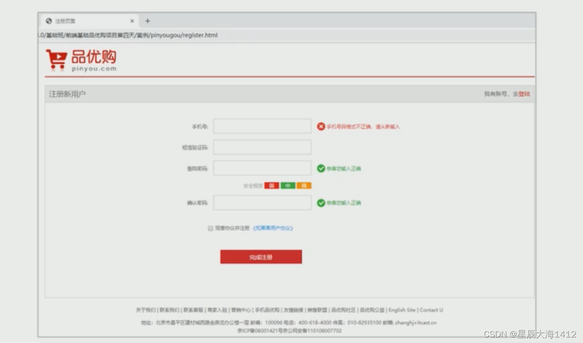Click the red 弱 strength indicator
583x343 pixels.
pyautogui.click(x=272, y=185)
